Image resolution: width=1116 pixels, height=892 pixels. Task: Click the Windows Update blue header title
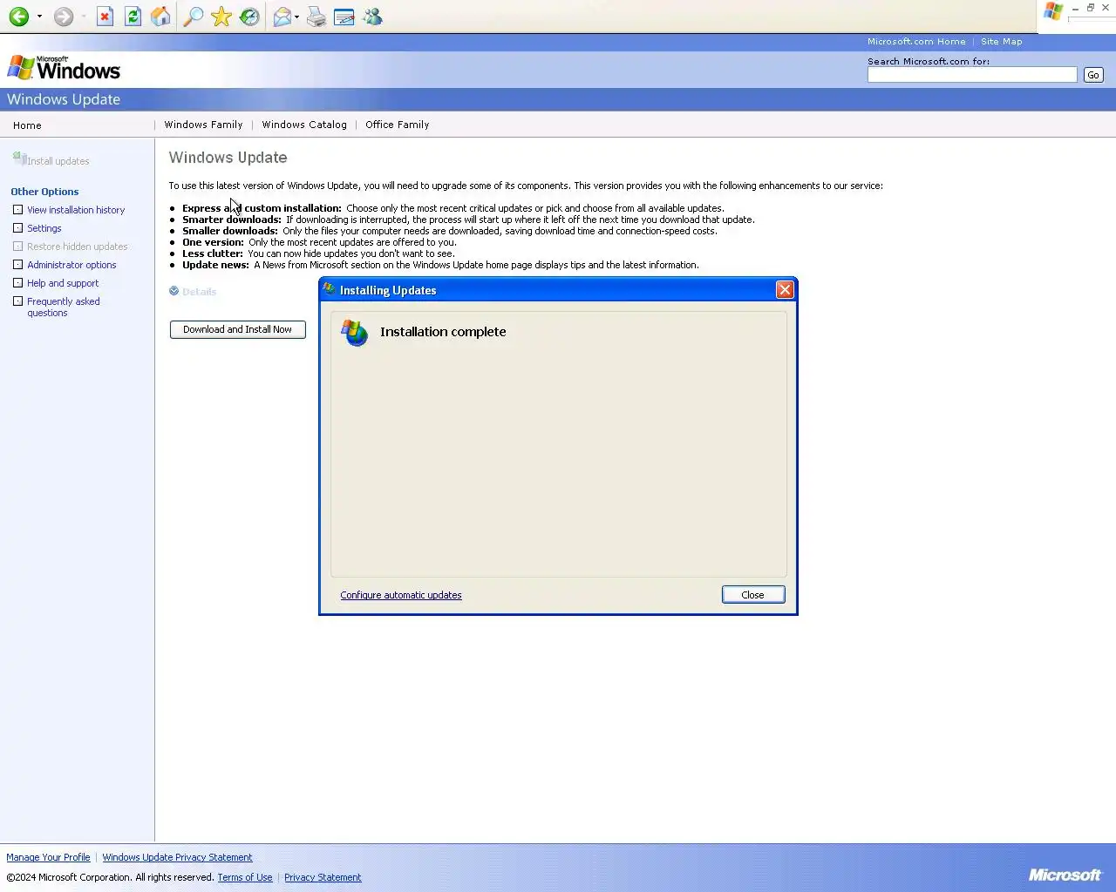pyautogui.click(x=64, y=99)
